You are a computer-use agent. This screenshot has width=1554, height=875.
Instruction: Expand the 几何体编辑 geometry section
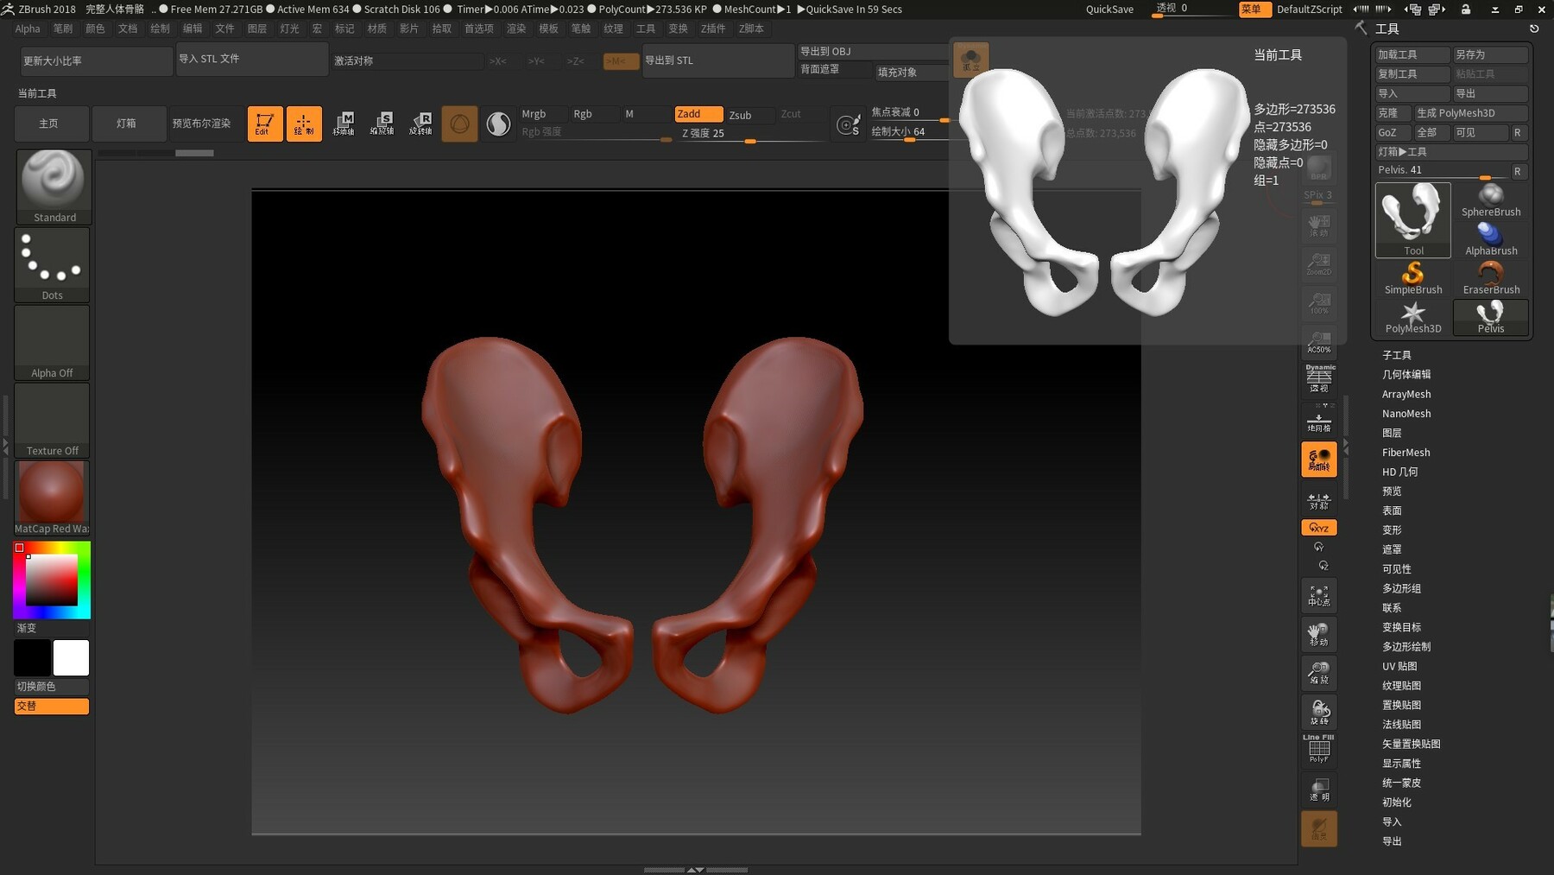1406,374
